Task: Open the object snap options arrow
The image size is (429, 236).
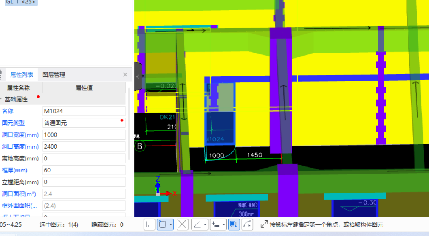Action: (x=171, y=225)
